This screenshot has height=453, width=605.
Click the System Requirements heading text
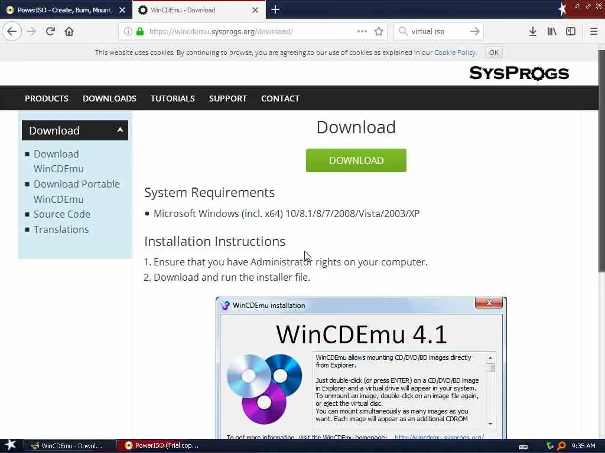coord(210,192)
